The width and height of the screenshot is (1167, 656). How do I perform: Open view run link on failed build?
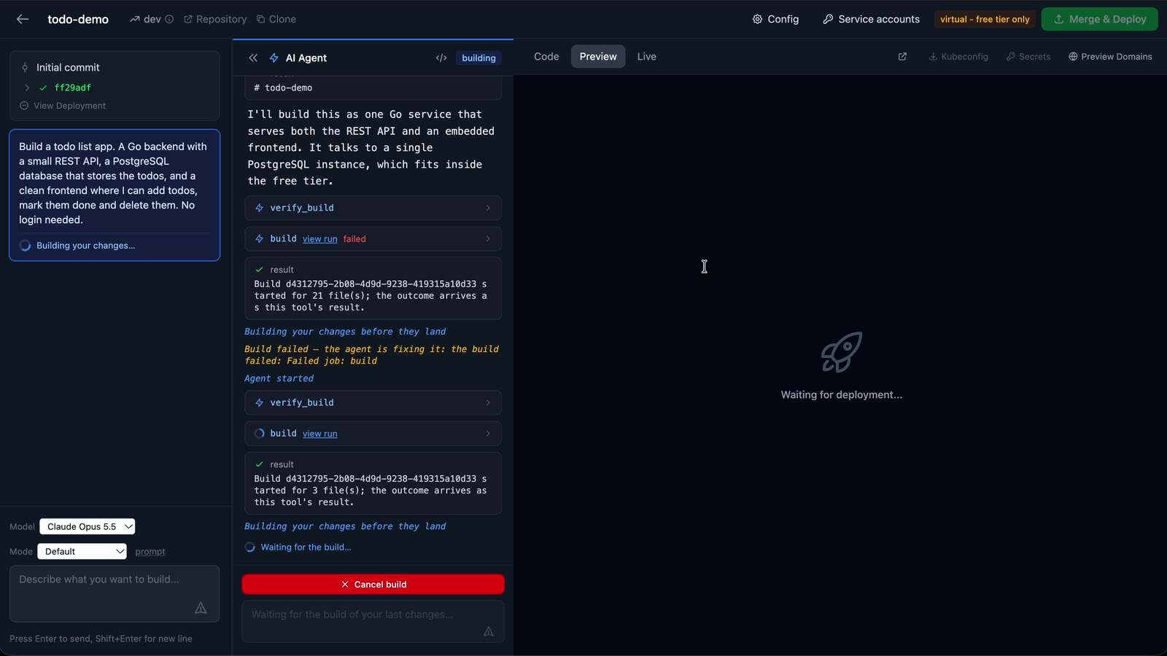[320, 239]
